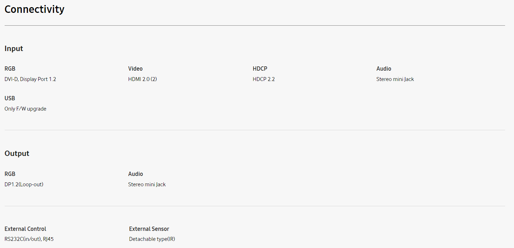Viewport: 514px width, 248px height.
Task: Click Stereo mini Jack value under Output
Action: click(x=147, y=184)
